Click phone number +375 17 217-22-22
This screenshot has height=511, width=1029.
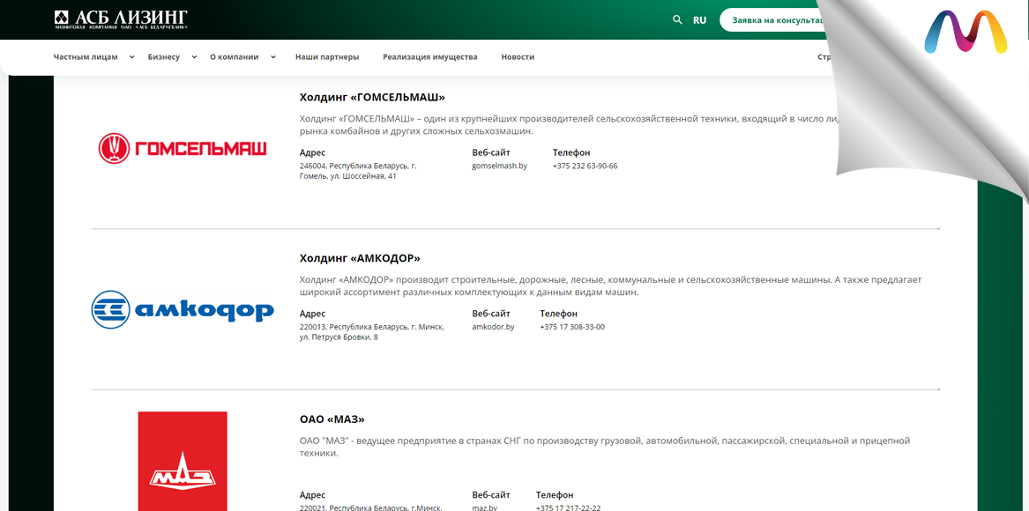tap(569, 508)
